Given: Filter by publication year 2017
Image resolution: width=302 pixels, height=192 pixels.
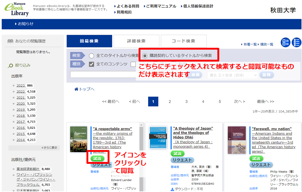Looking at the screenshot, I should click(x=21, y=122).
